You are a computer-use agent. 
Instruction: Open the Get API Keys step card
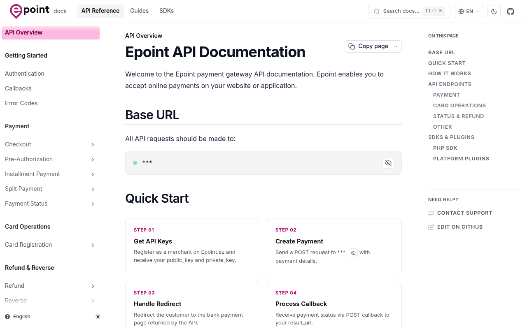coord(193,246)
